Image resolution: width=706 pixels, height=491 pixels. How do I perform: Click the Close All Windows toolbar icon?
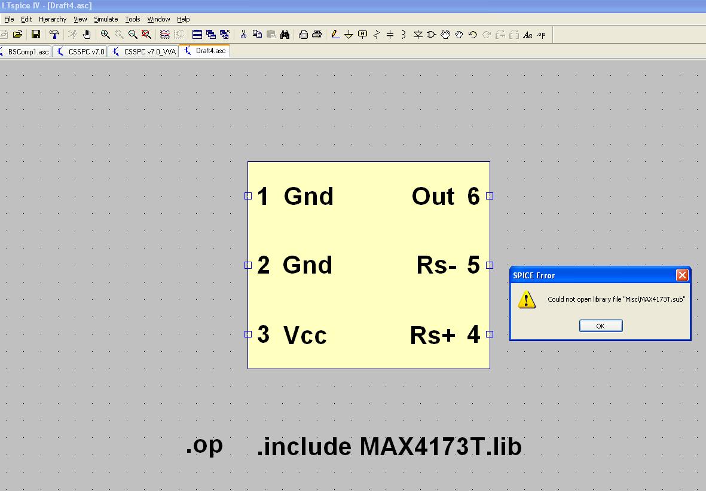coord(225,34)
